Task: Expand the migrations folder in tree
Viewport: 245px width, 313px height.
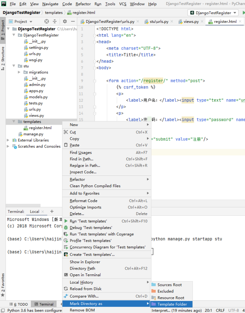Action: tap(19, 72)
